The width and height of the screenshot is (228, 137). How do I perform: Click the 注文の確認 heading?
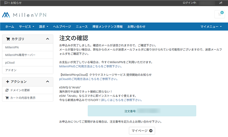[x=74, y=38]
